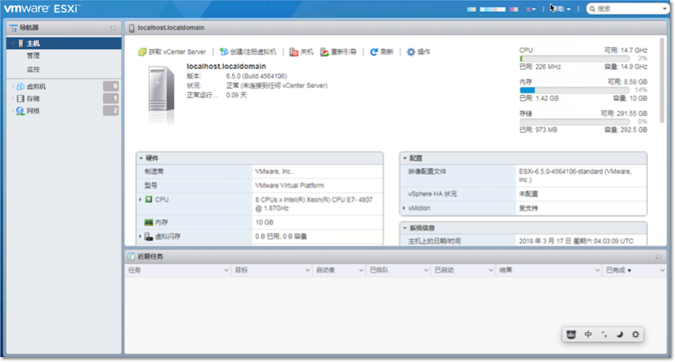
Task: Toggle the IME punctuation mode icon
Action: click(x=604, y=334)
